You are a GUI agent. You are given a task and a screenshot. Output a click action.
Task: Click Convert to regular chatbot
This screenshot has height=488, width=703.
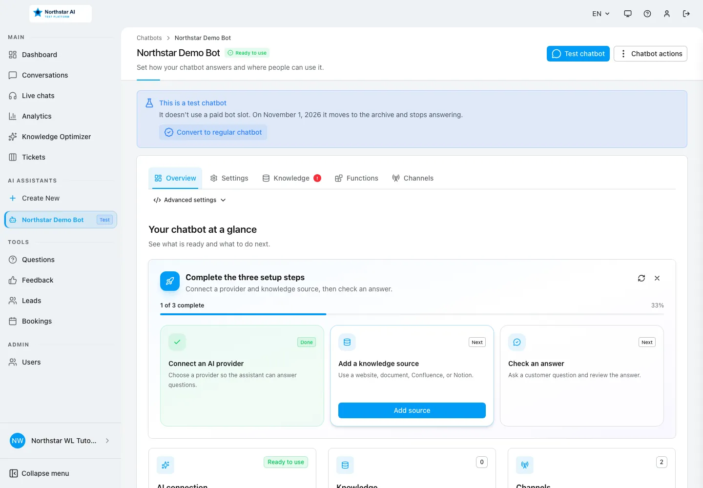click(213, 132)
